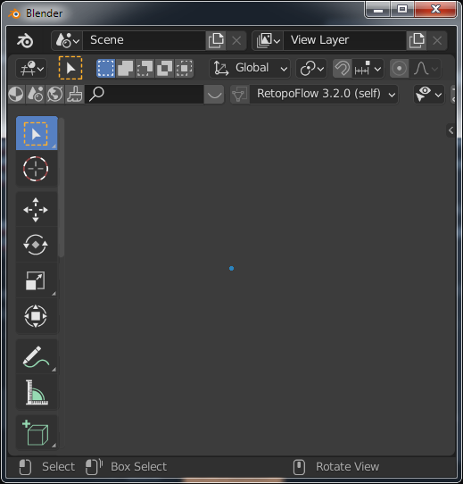
Task: Create a new scene with copy icon
Action: tap(216, 40)
